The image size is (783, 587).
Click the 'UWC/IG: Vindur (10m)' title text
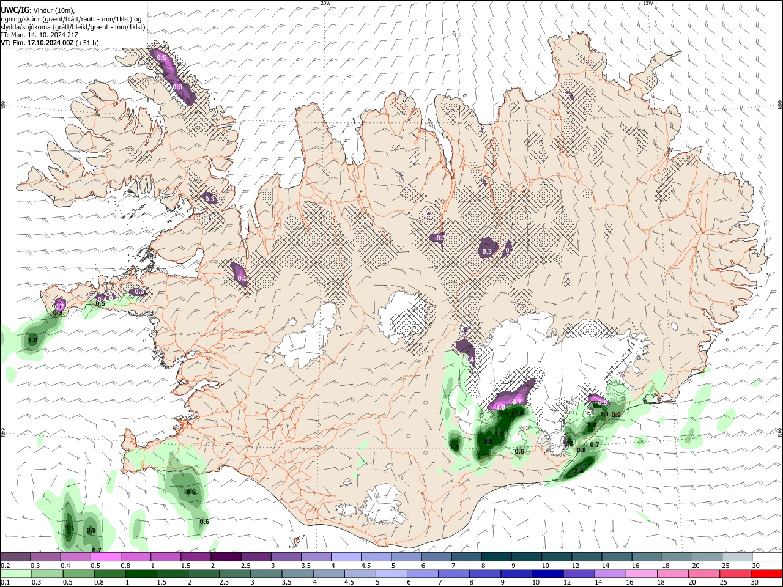coord(37,10)
